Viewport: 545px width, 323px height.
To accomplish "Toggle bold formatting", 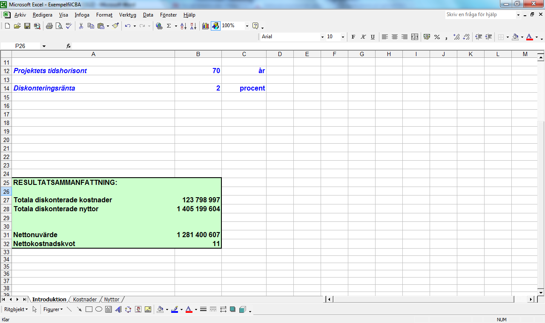I will pos(353,37).
